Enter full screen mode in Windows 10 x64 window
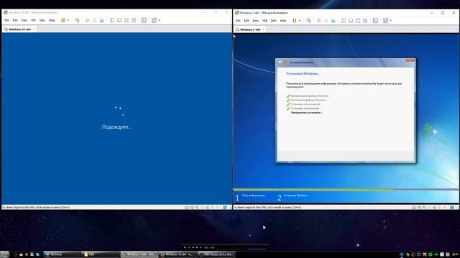This screenshot has width=460, height=258. pos(126,21)
